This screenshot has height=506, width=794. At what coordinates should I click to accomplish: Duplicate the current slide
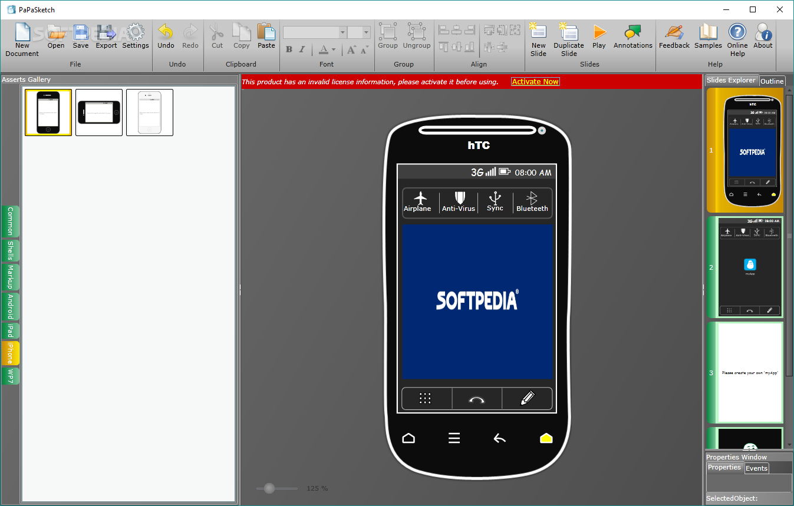click(569, 40)
